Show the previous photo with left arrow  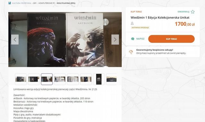(15, 39)
